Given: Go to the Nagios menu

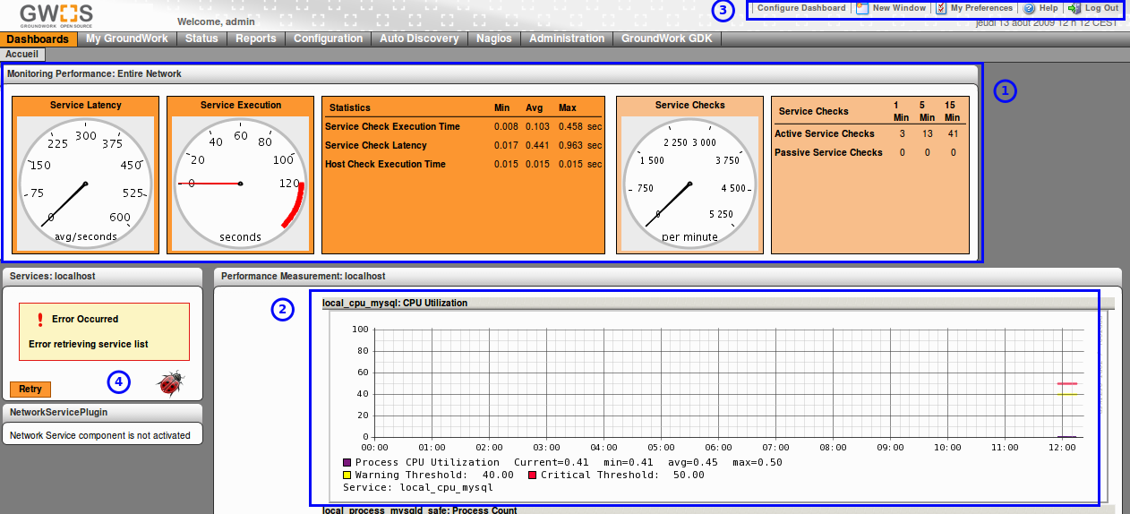Looking at the screenshot, I should coord(493,39).
